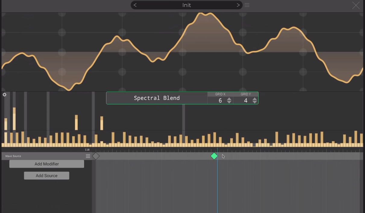Close the wavetable editor
365x213 pixels.
pos(356,5)
